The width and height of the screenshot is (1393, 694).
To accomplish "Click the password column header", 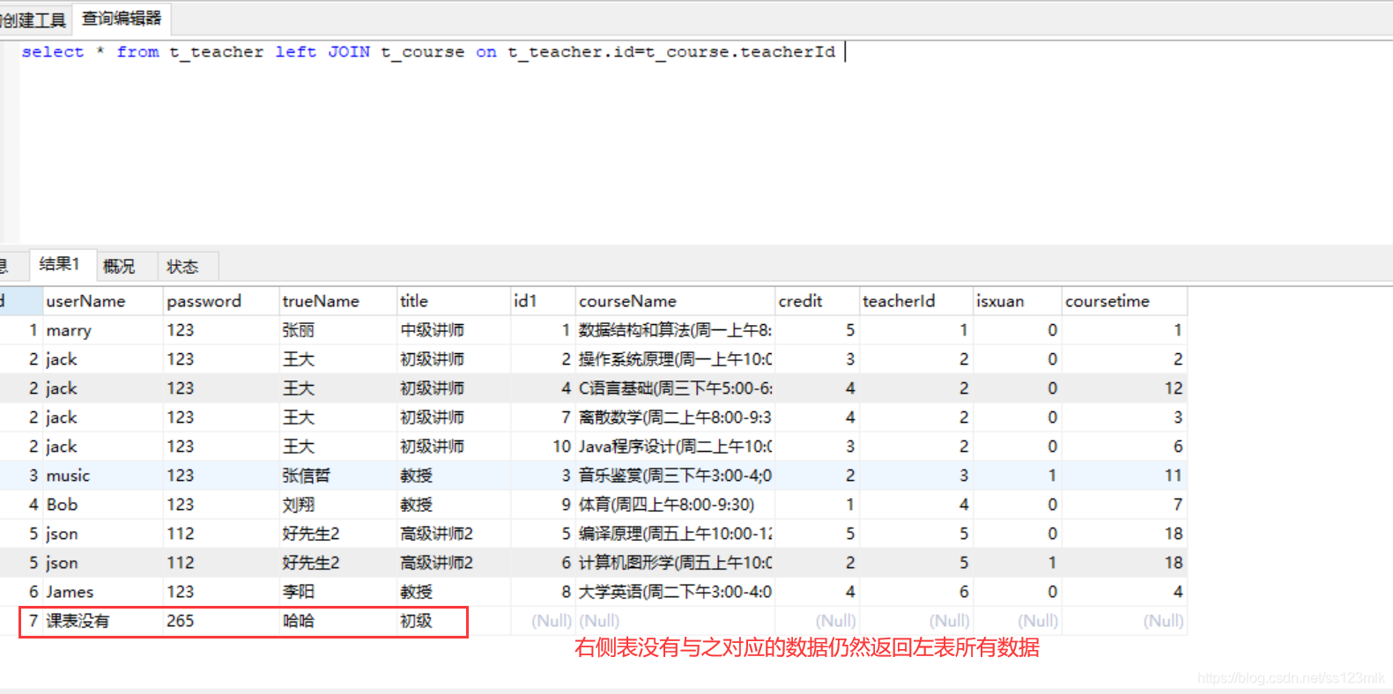I will click(x=221, y=301).
